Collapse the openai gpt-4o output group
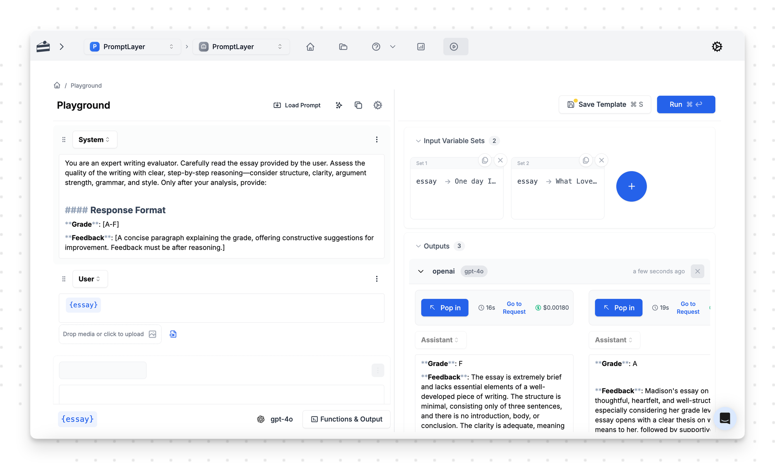Image resolution: width=775 pixels, height=469 pixels. tap(421, 271)
